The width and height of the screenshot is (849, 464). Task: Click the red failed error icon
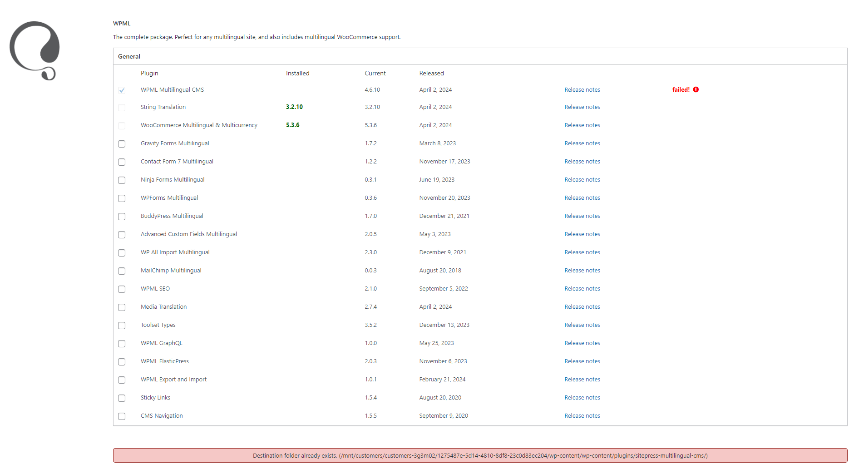696,90
